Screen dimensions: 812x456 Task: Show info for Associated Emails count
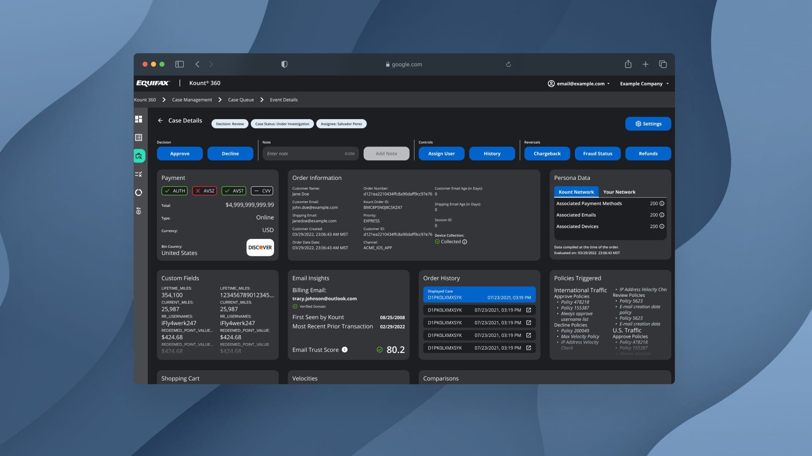coord(662,215)
